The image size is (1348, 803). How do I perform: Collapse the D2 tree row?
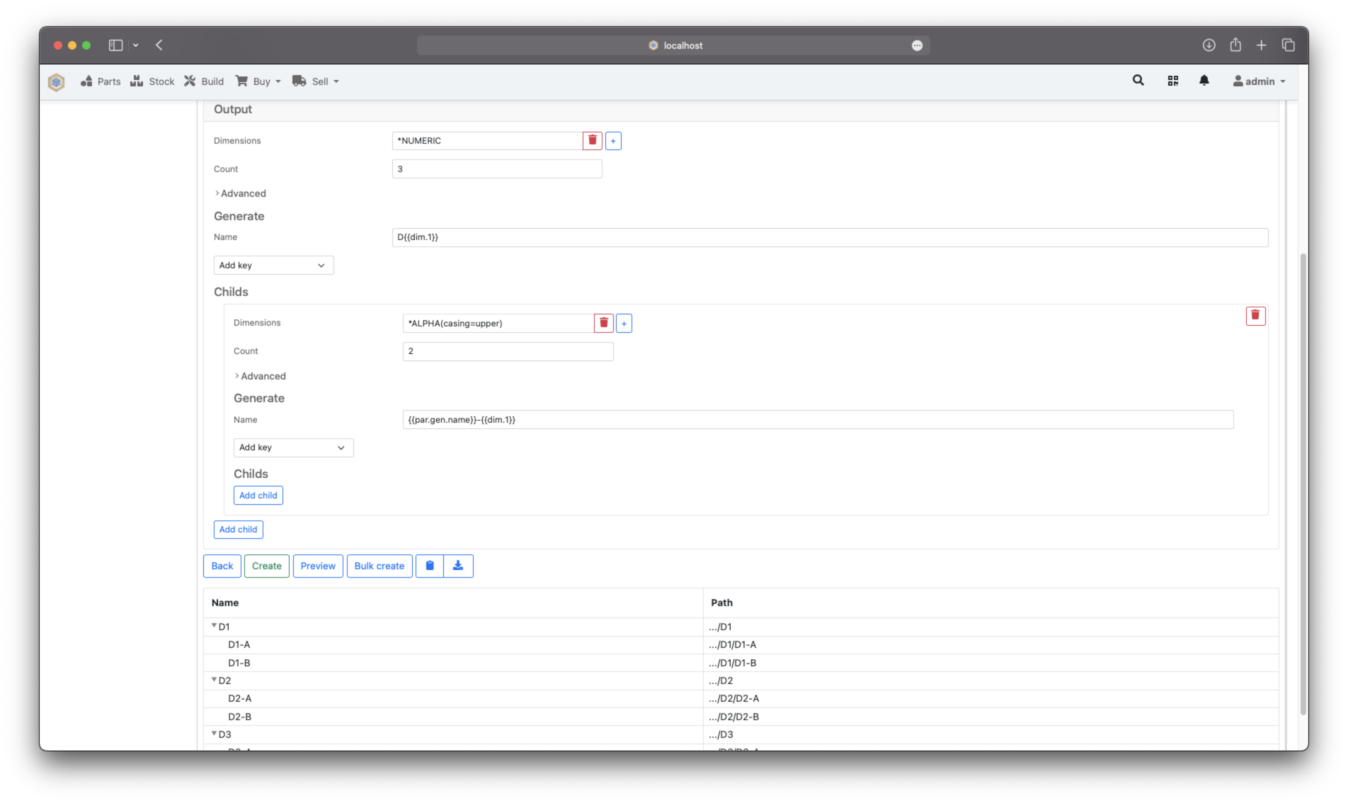click(214, 680)
